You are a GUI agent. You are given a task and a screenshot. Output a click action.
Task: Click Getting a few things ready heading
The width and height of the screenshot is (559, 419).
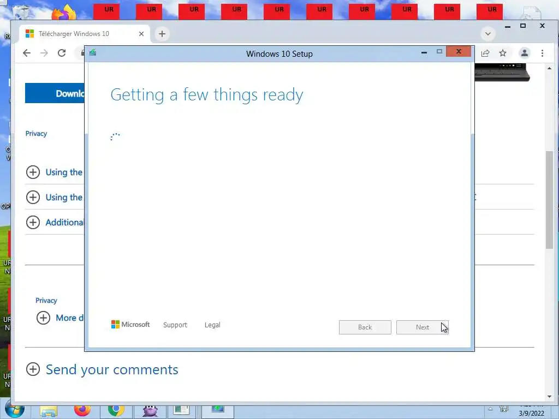207,95
